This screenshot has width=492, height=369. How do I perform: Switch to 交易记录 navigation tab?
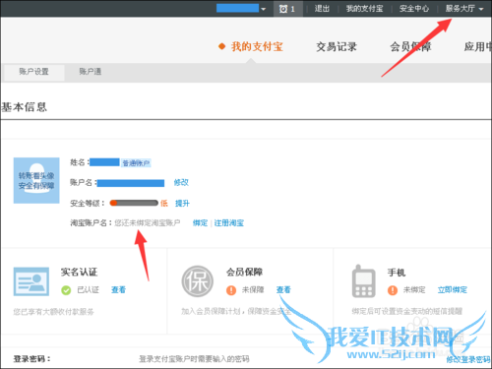337,47
